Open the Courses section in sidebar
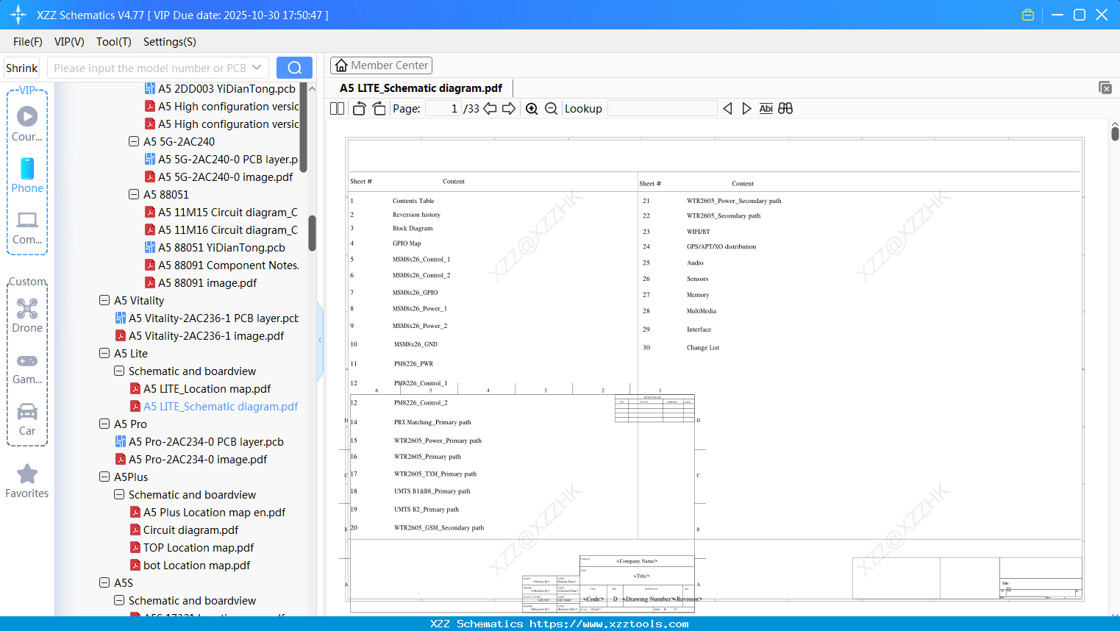 27,124
